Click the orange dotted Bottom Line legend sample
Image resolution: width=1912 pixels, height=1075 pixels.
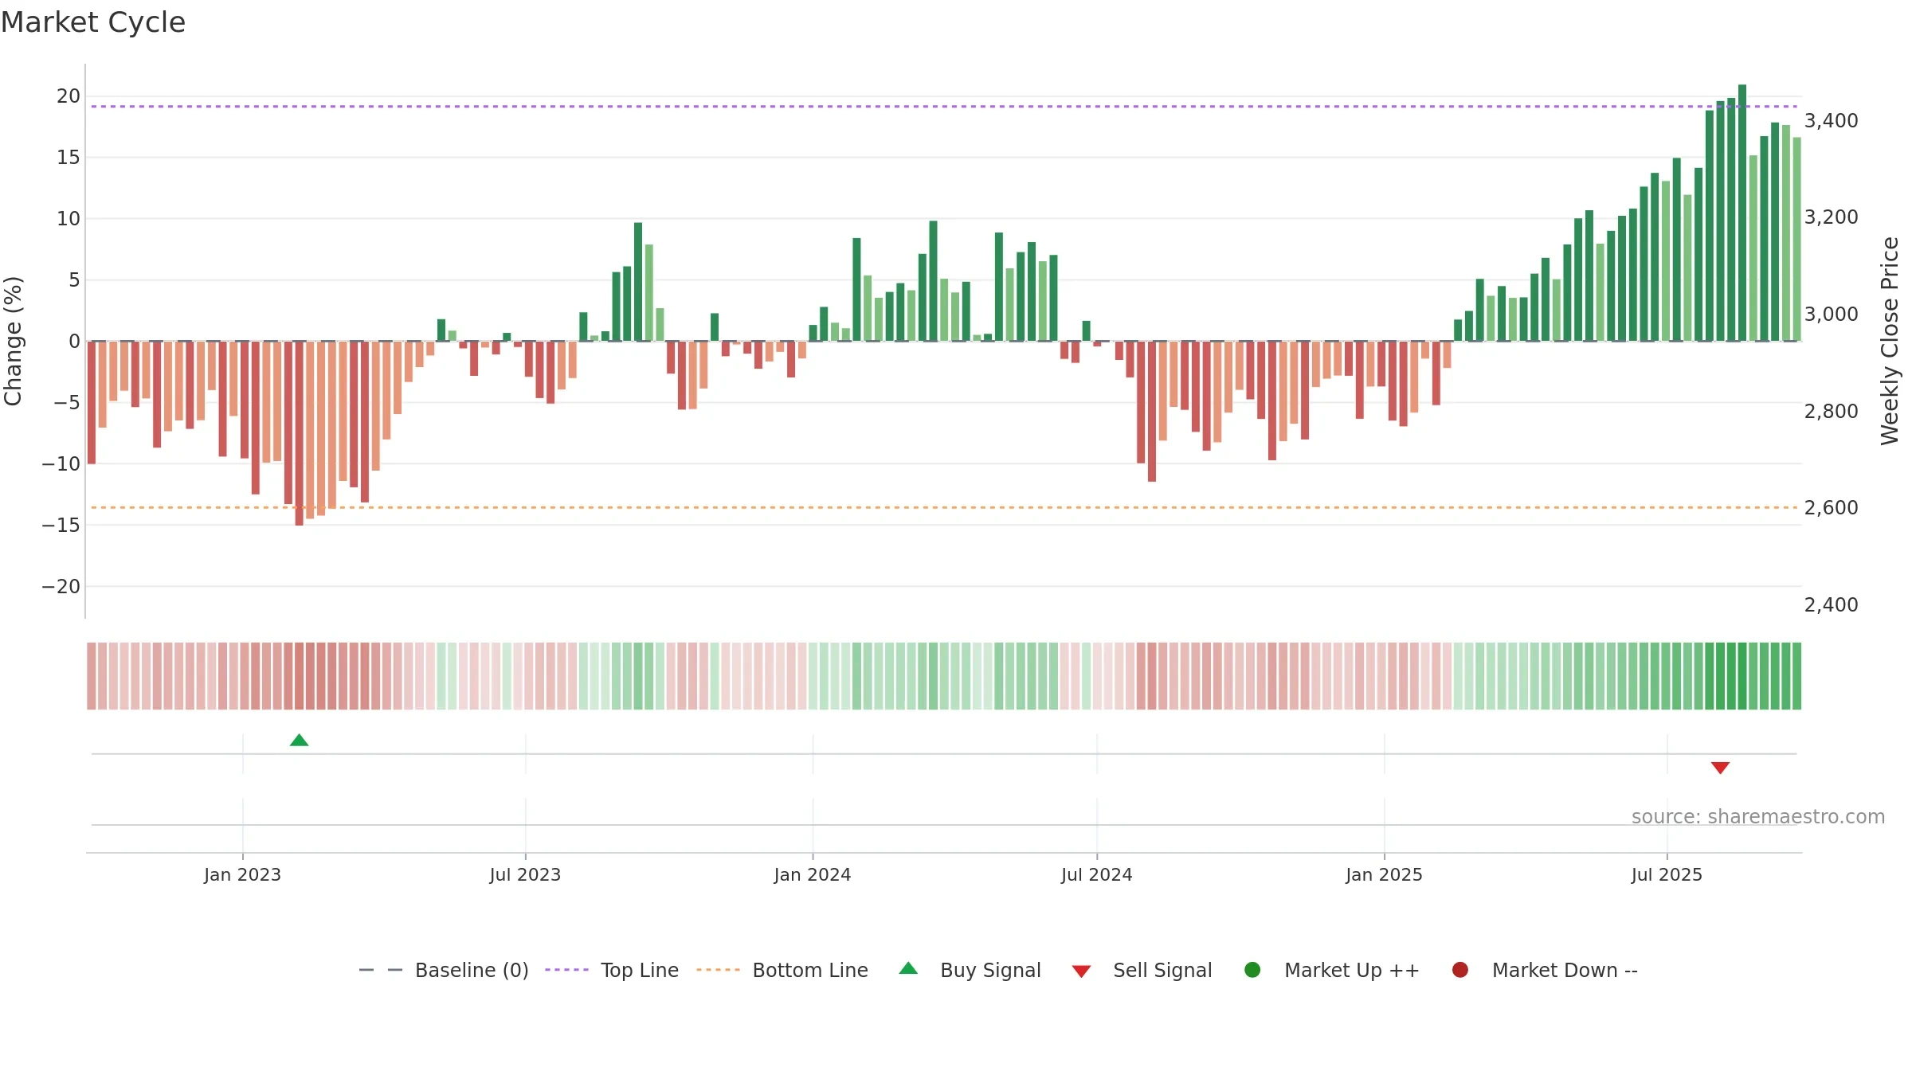click(718, 970)
